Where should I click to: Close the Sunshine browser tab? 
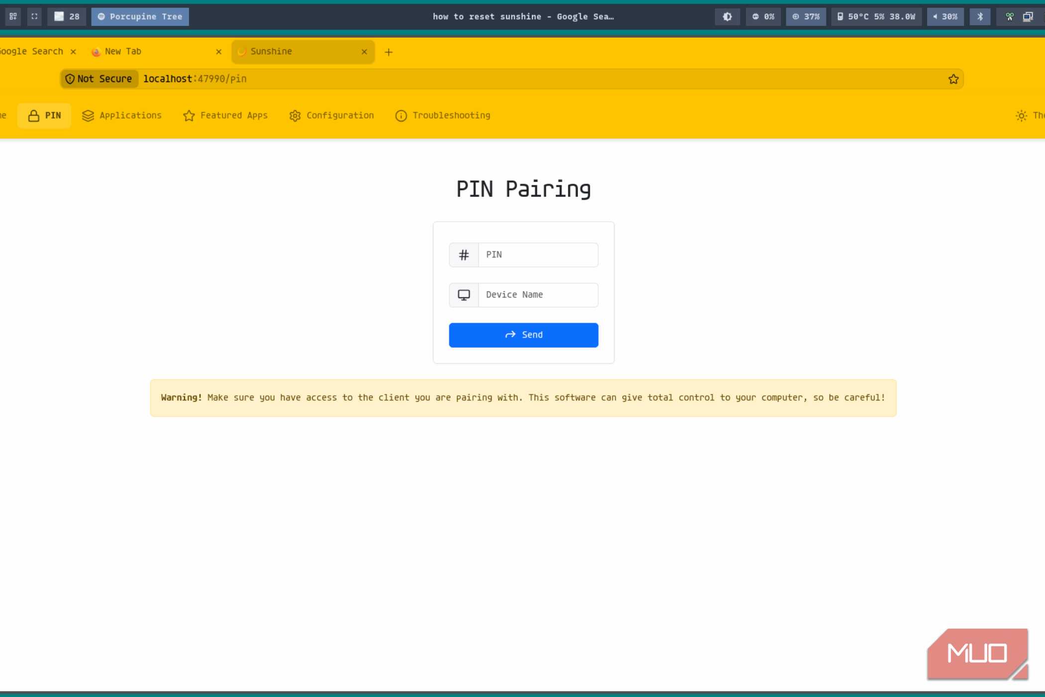(x=364, y=52)
